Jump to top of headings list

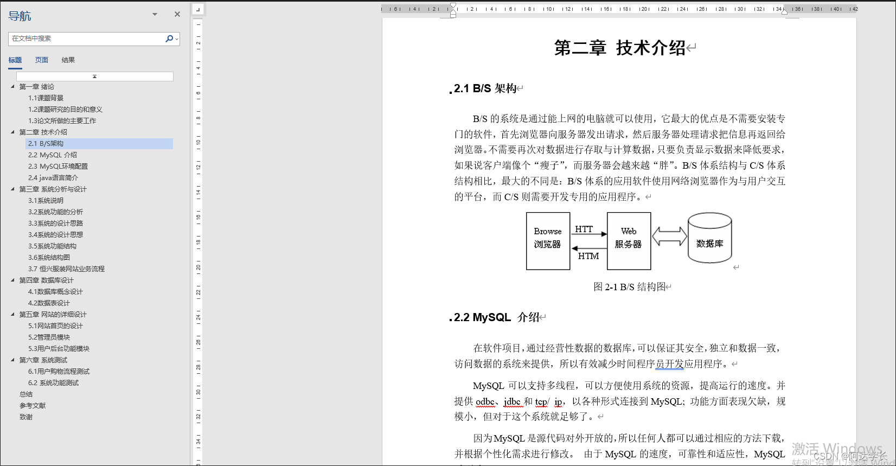(95, 76)
